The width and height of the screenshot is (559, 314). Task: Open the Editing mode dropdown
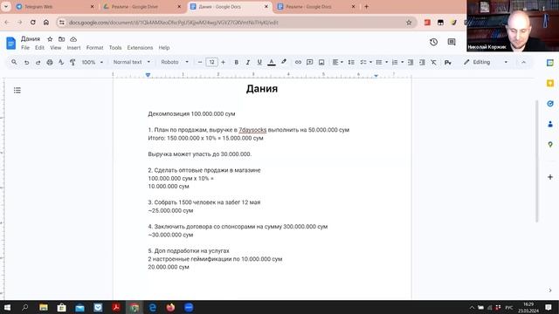486,62
